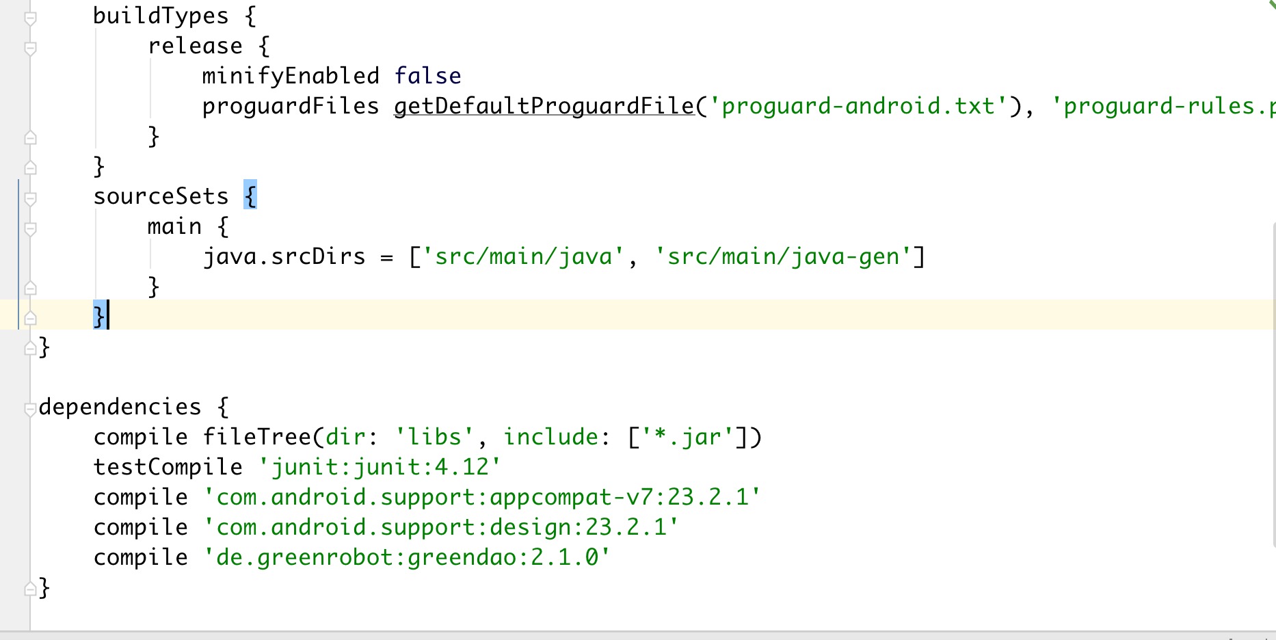Collapse the release block fold marker
The height and width of the screenshot is (640, 1276).
click(x=30, y=48)
